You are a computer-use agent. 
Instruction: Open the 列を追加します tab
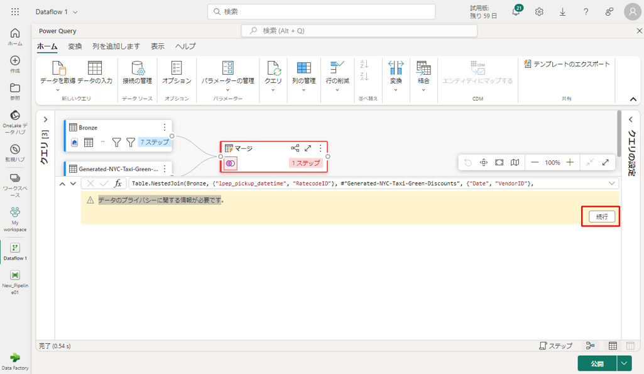pos(116,47)
